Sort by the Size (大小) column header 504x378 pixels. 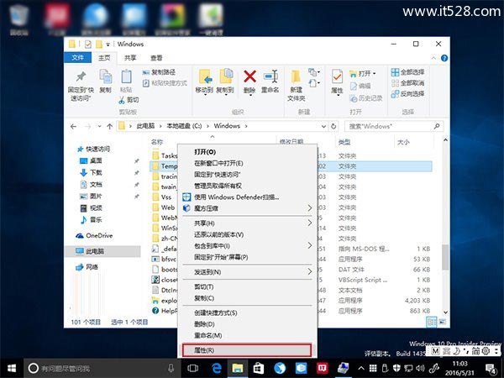click(403, 142)
